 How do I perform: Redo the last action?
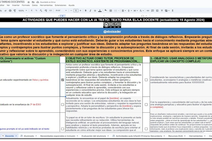pyautogui.click(x=6, y=10)
